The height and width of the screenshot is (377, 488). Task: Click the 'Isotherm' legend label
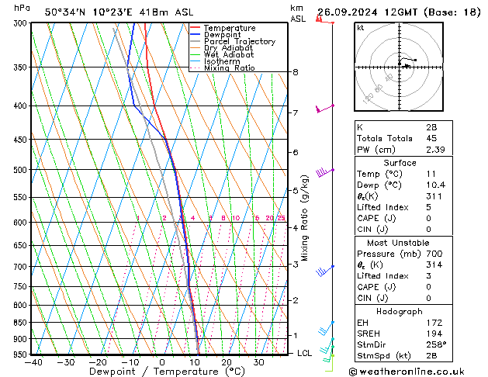222,61
